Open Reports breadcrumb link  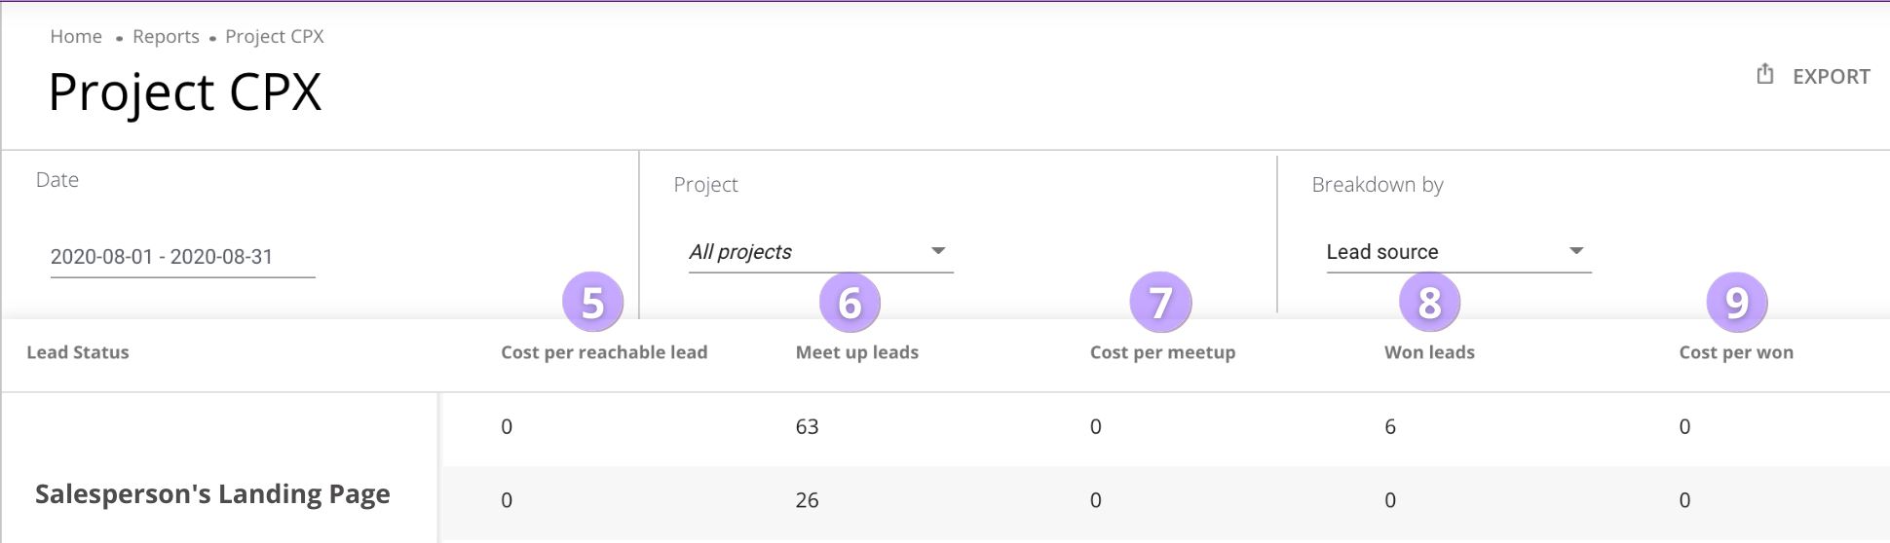(x=166, y=37)
